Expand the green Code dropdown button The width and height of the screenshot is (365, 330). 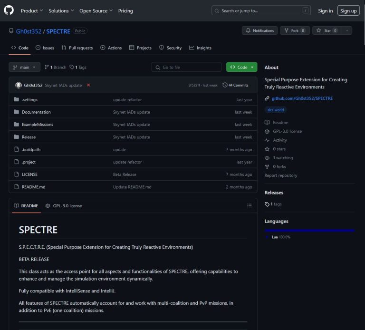(241, 68)
